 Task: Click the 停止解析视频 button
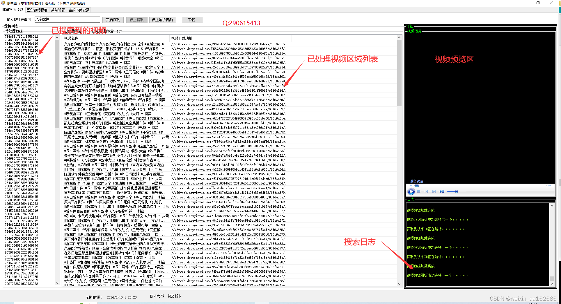162,20
